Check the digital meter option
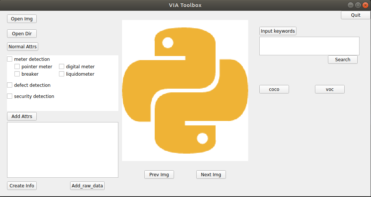 [62, 67]
